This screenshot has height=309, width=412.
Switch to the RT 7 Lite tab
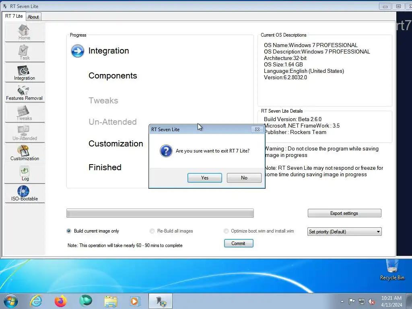pos(14,16)
